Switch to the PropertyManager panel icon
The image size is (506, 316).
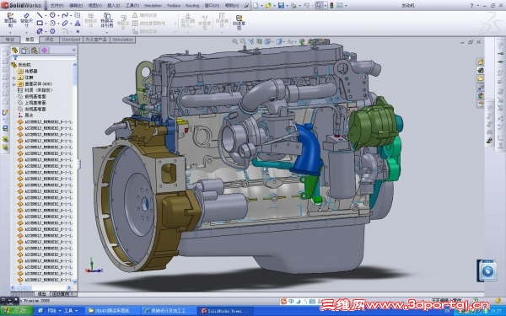click(x=24, y=51)
